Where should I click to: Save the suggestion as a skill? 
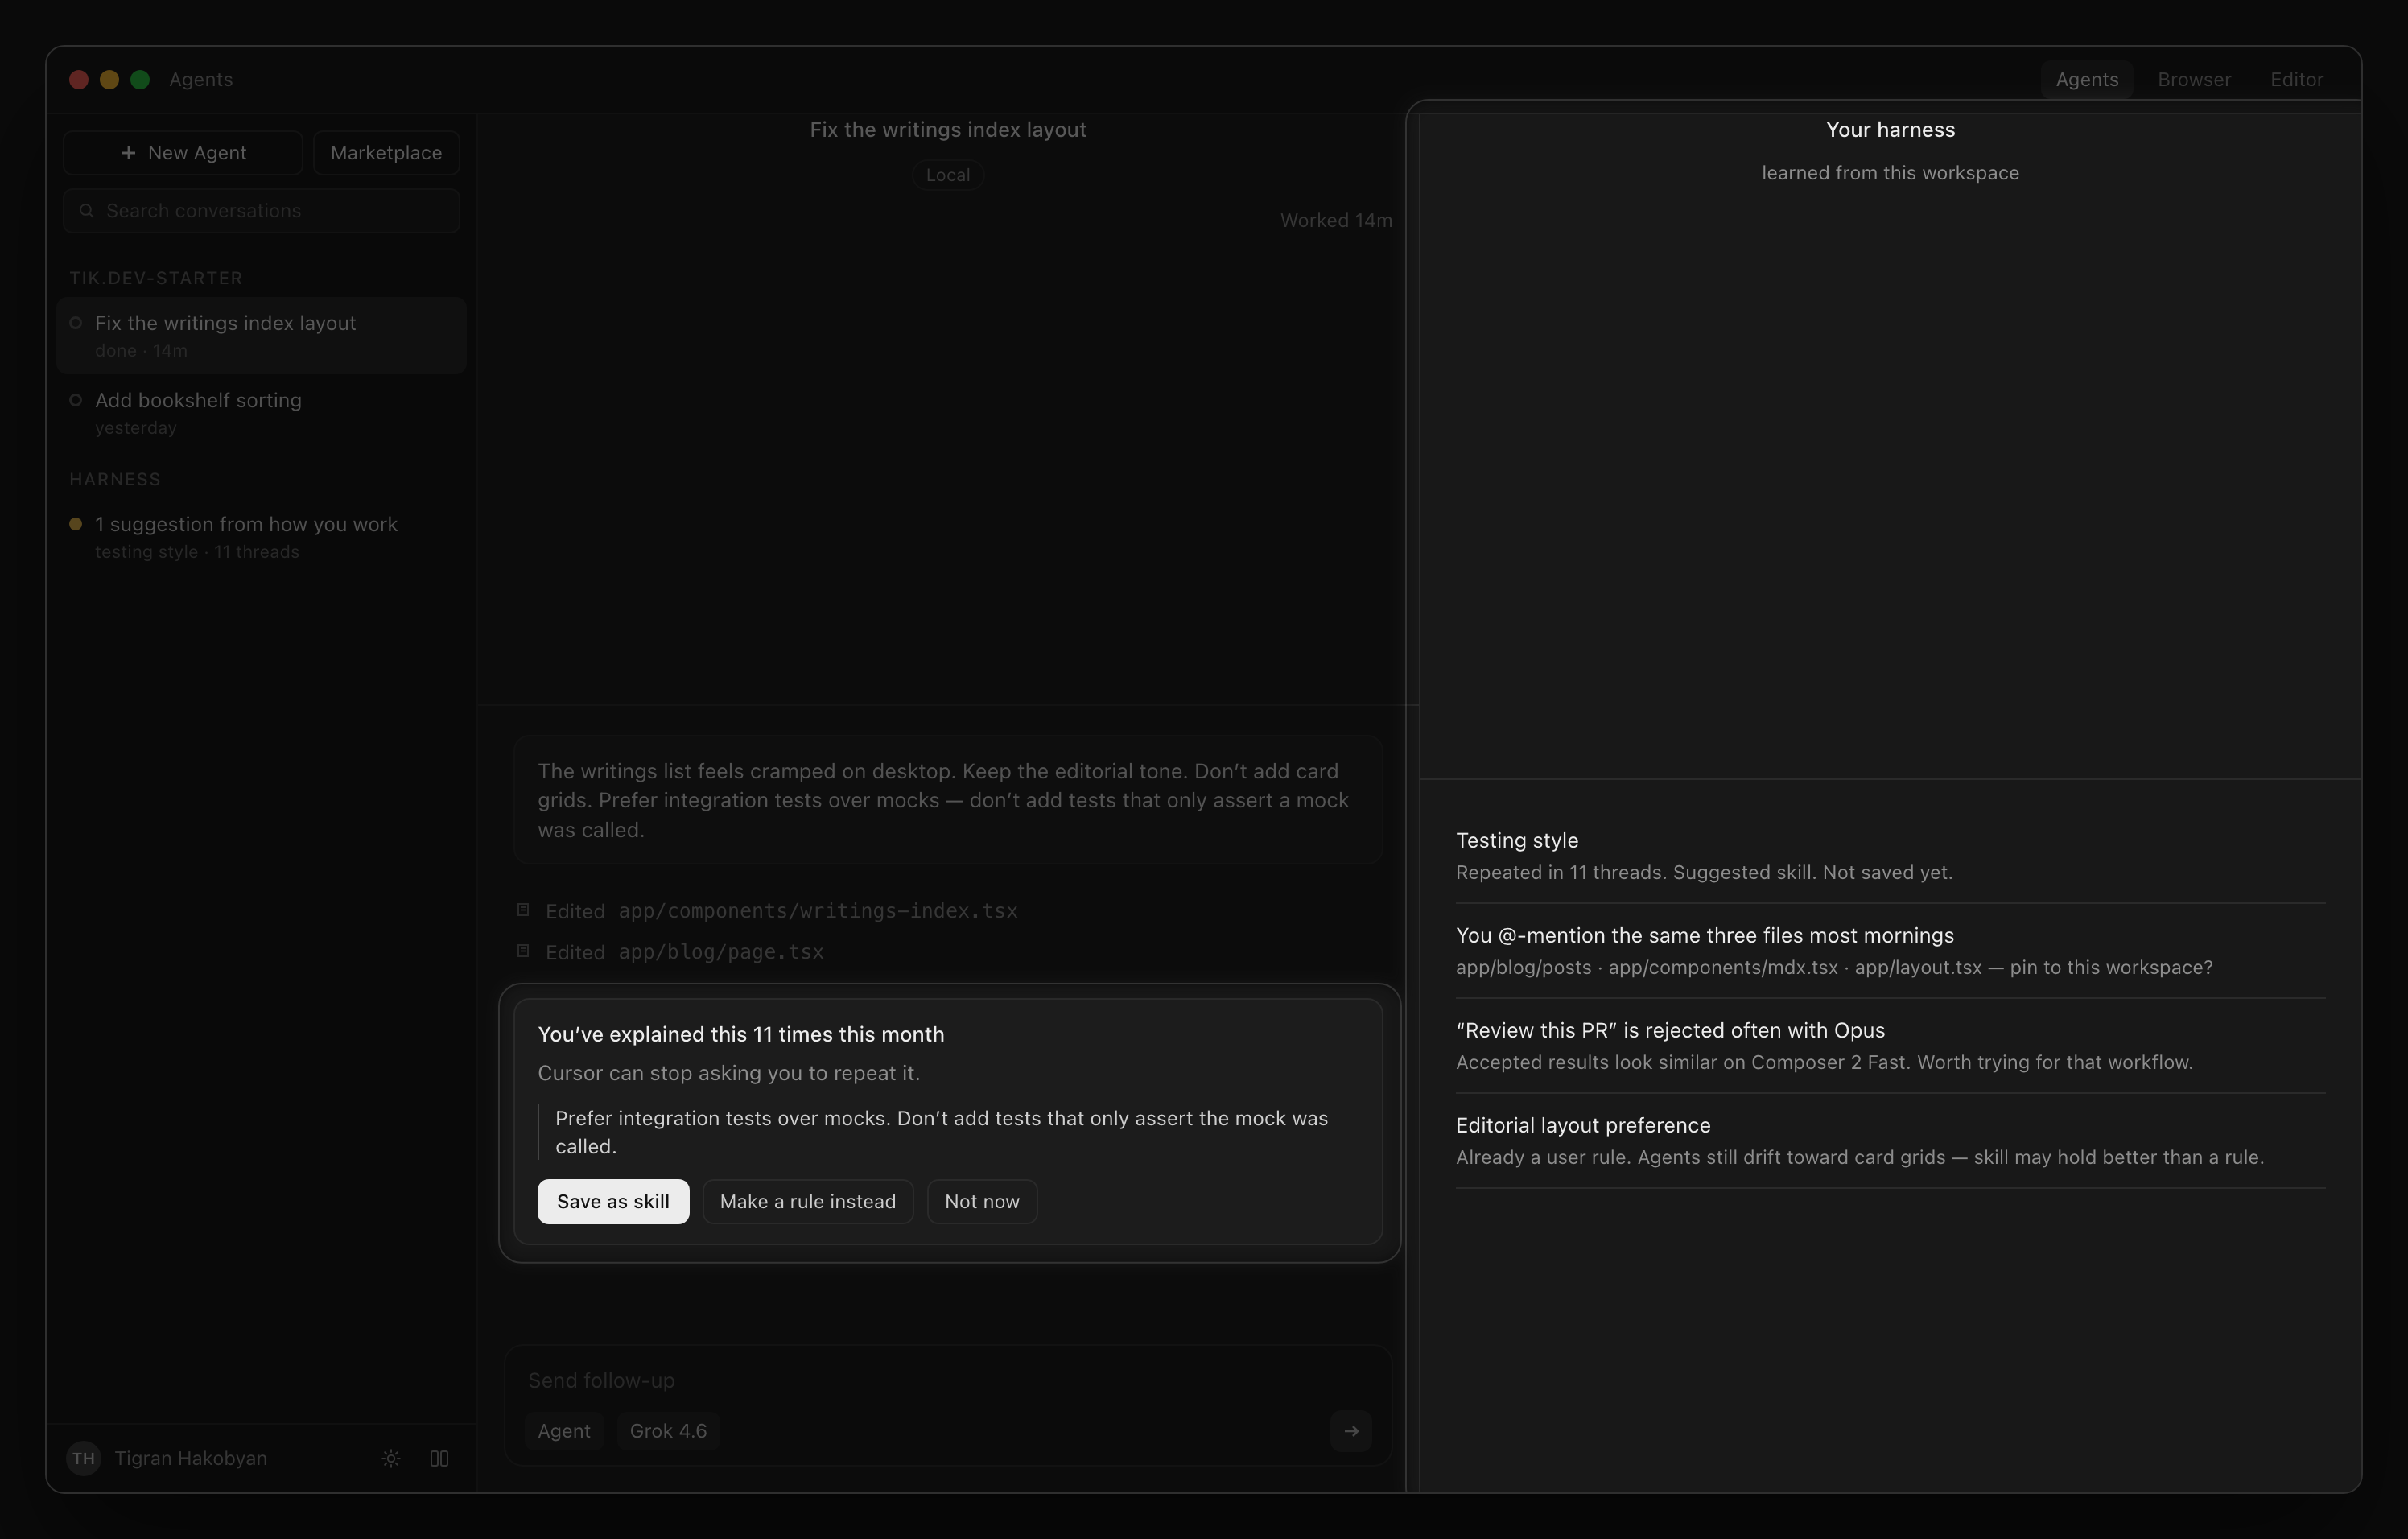click(613, 1201)
